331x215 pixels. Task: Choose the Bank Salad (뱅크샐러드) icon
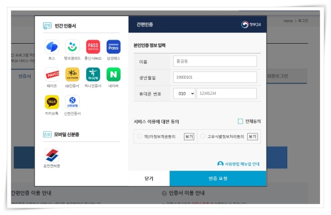[72, 47]
